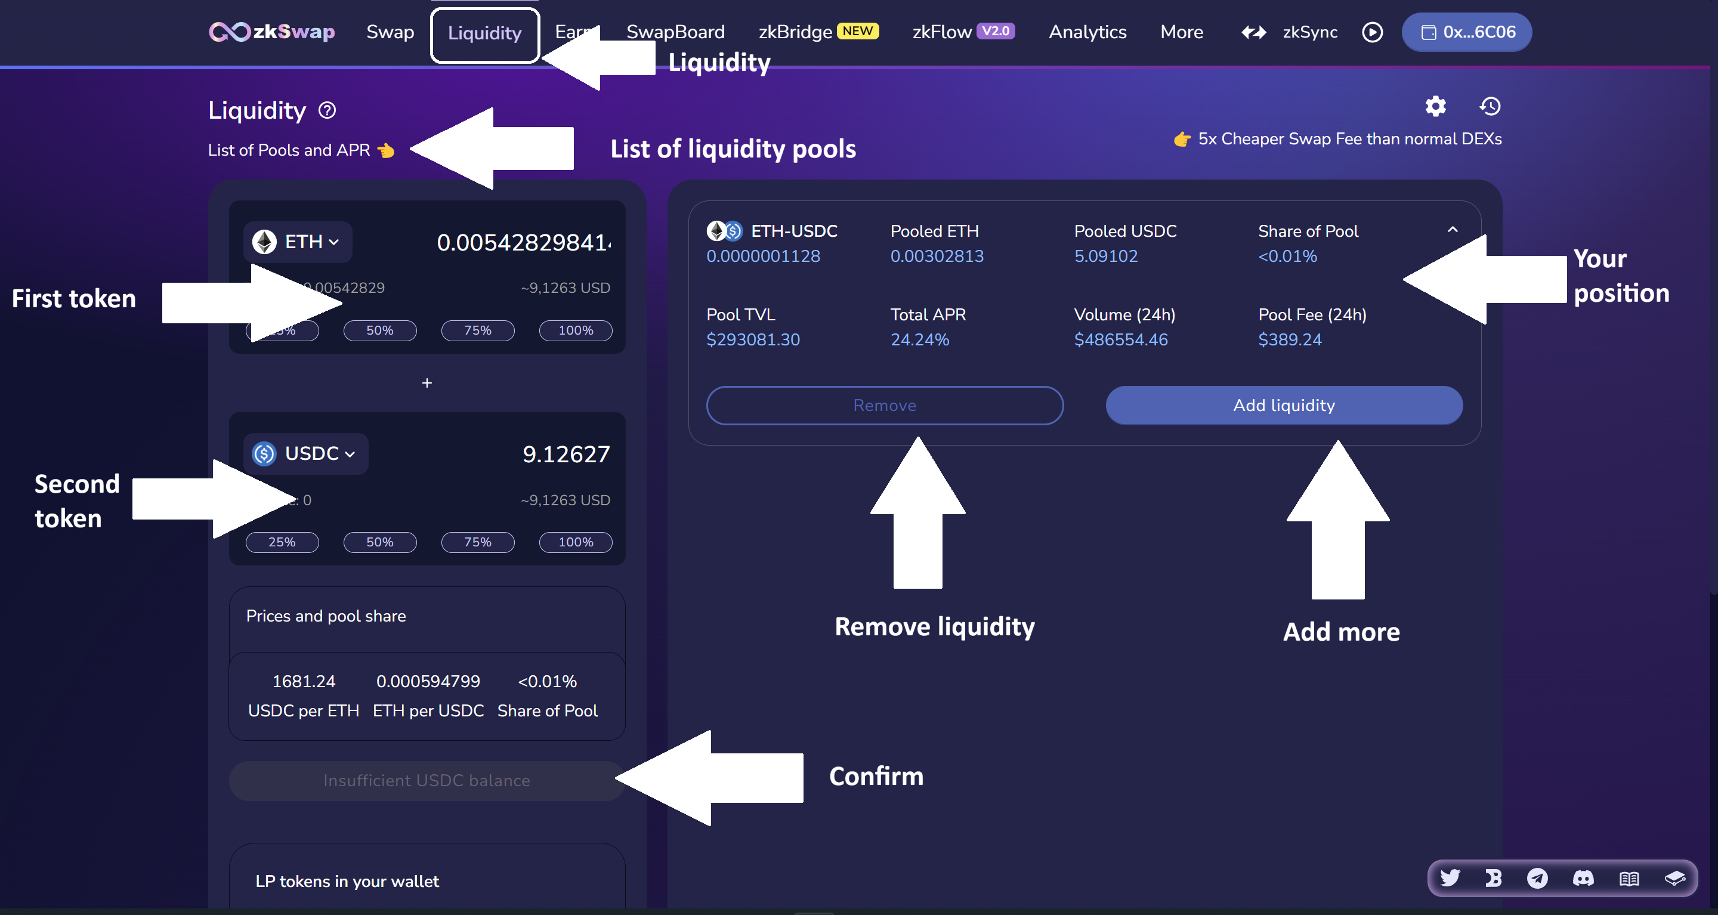Click the Remove liquidity button

click(x=884, y=406)
